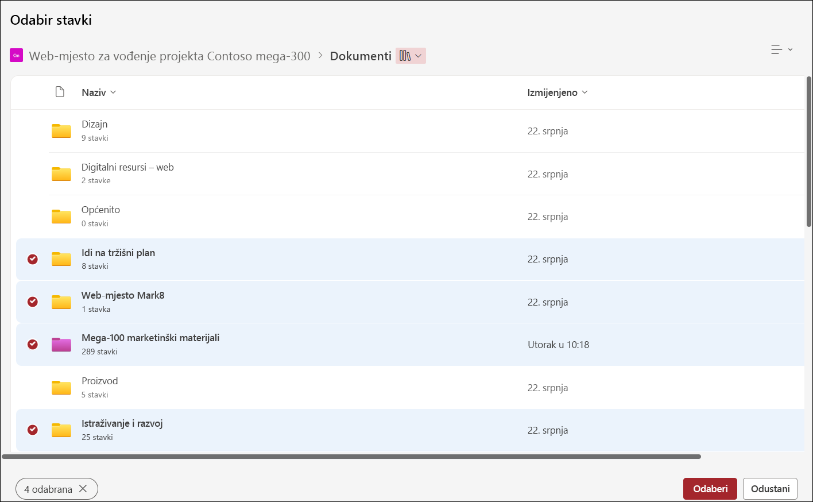
Task: Click '289 stavki' item count
Action: pos(99,352)
